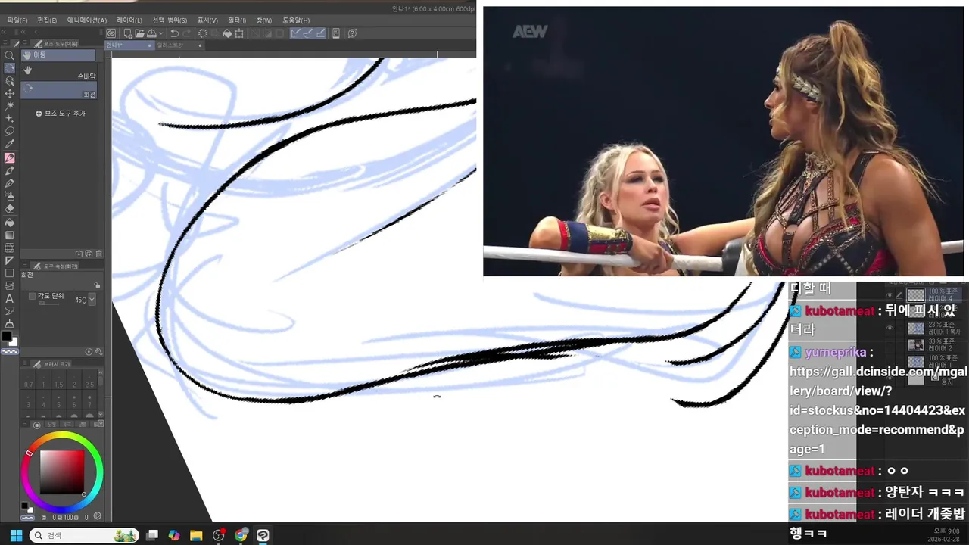Duplicate sub tool icon in sub tool panel
Viewport: 969px width, 545px height.
tap(89, 254)
